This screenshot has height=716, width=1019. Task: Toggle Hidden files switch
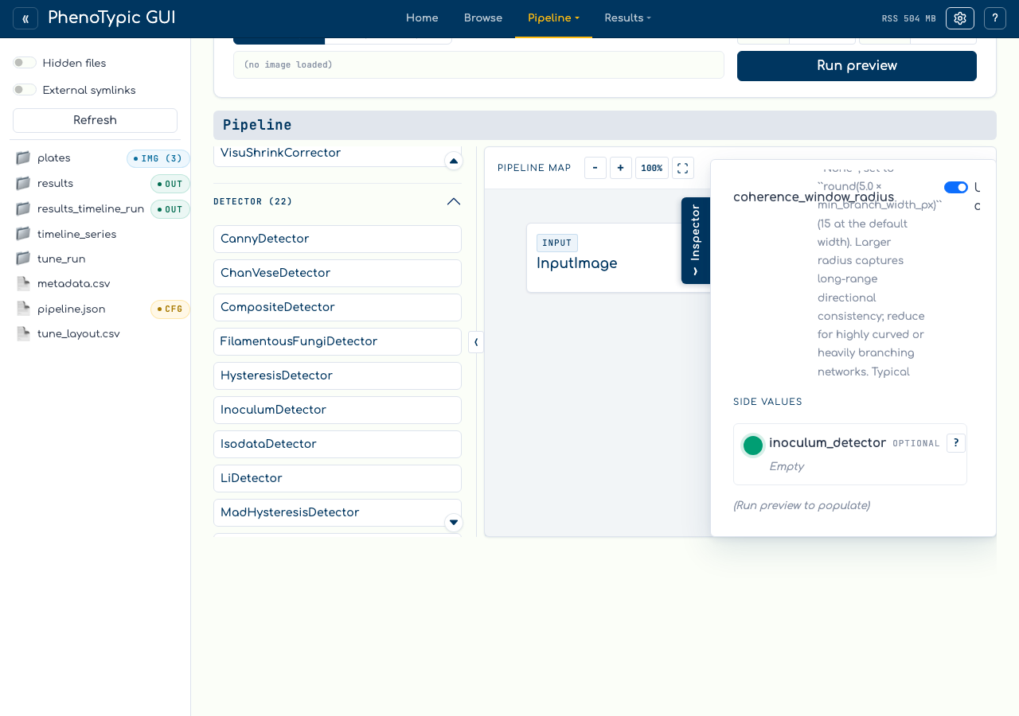click(x=25, y=63)
